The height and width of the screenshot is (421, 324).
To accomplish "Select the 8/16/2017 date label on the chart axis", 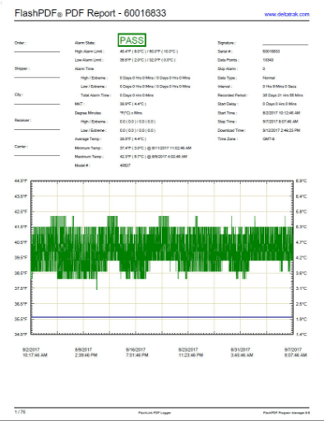I will coord(136,349).
